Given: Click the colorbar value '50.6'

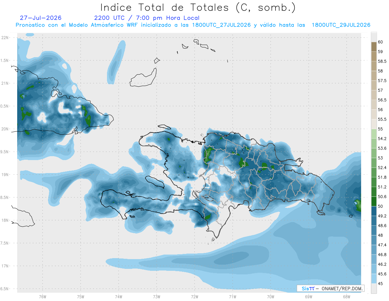Looking at the screenshot, I should click(x=382, y=197).
